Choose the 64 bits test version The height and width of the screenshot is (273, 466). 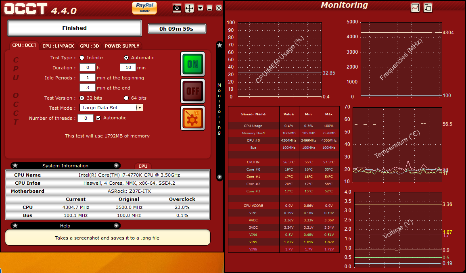point(126,98)
